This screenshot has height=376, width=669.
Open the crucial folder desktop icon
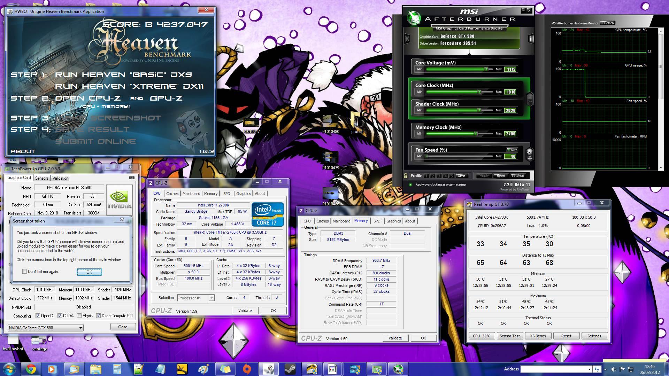(x=357, y=123)
